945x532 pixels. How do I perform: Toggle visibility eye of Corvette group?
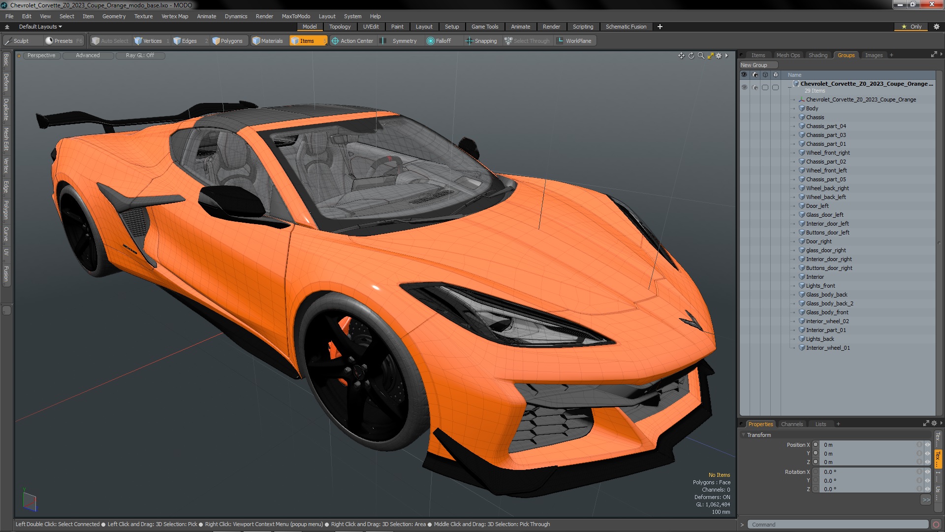(744, 87)
